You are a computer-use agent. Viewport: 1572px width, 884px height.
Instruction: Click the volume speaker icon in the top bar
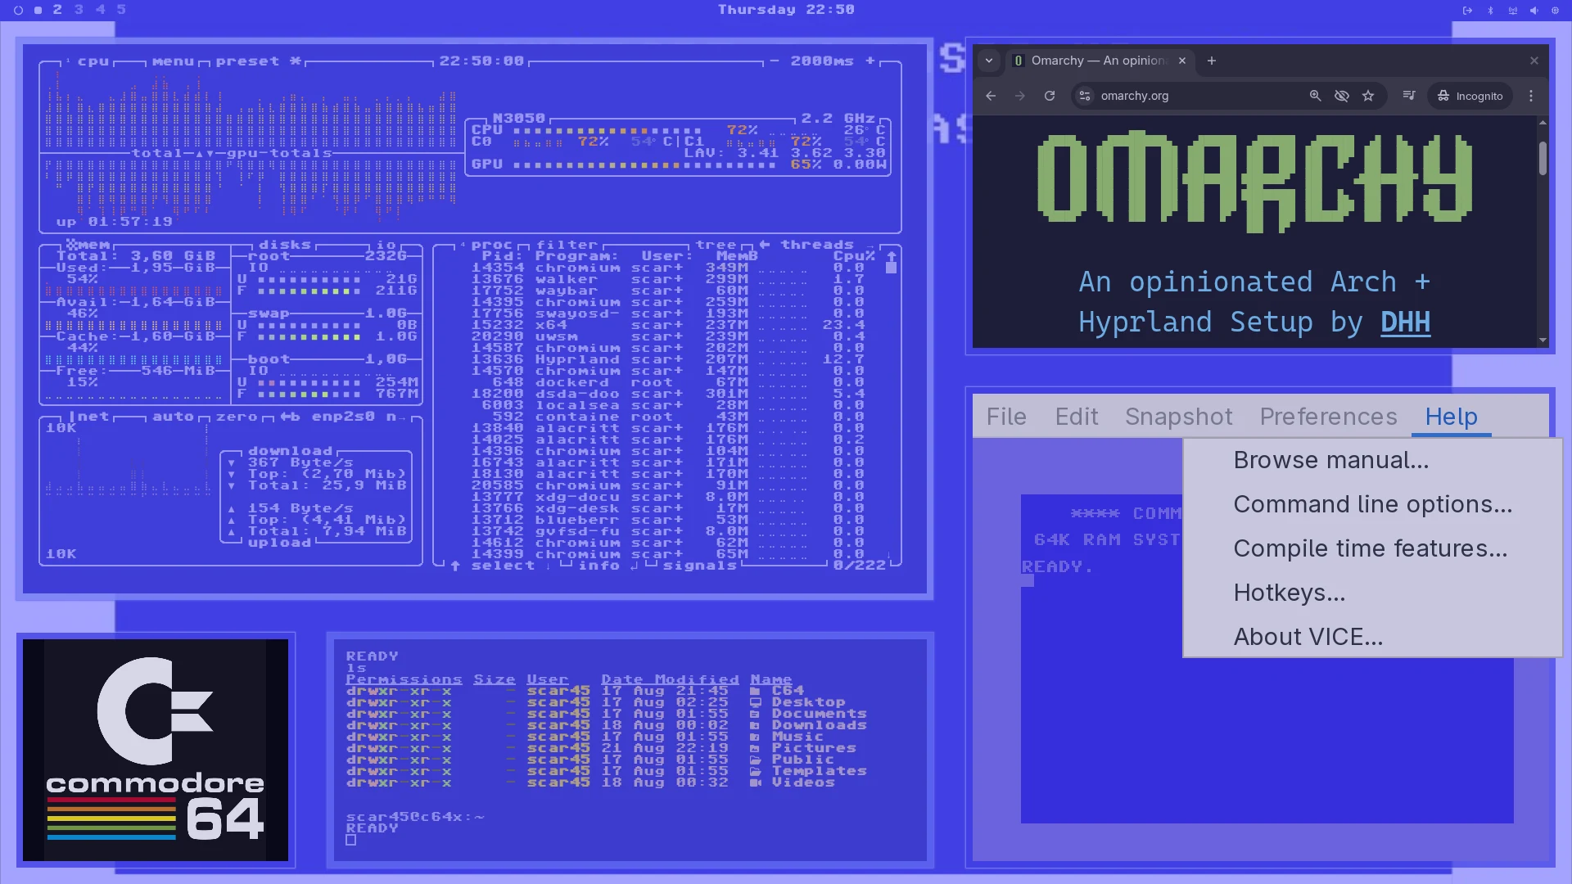[x=1533, y=11]
